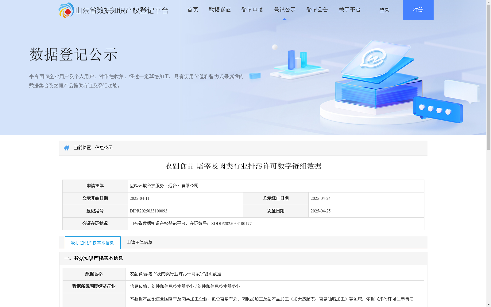Viewport: 491px width, 307px height.
Task: Click registration number DIPR2025033100093
Action: [149, 211]
